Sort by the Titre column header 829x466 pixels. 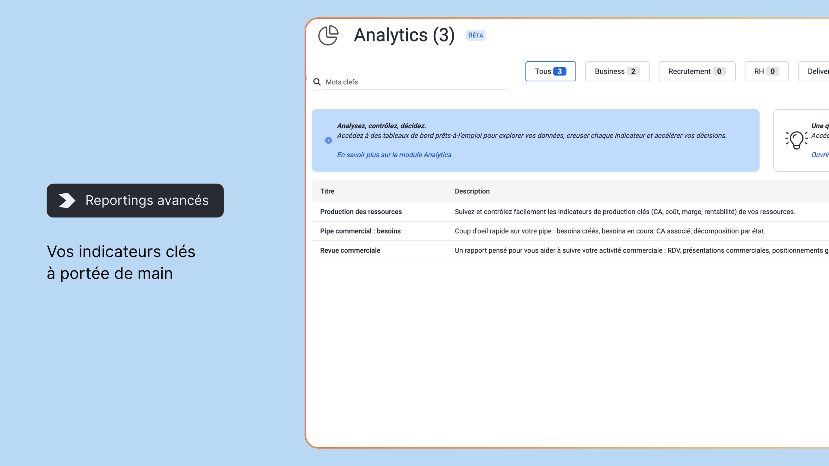click(x=327, y=191)
